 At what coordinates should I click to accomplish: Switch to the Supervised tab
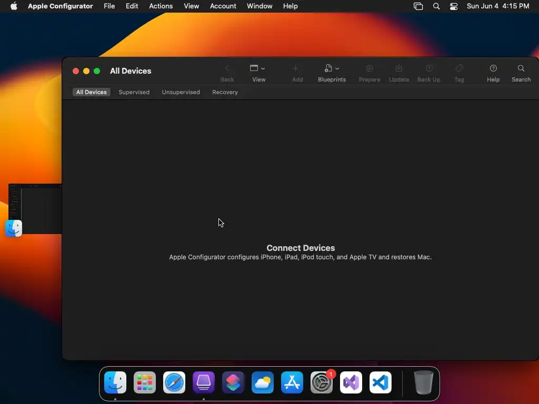click(134, 92)
